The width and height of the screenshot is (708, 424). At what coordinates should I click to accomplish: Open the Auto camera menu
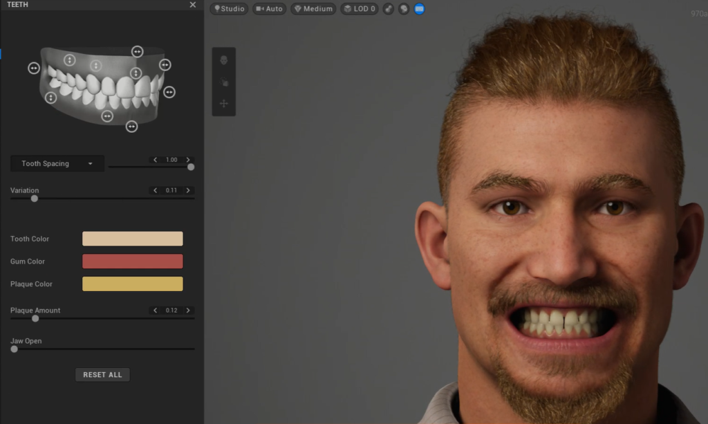tap(269, 9)
